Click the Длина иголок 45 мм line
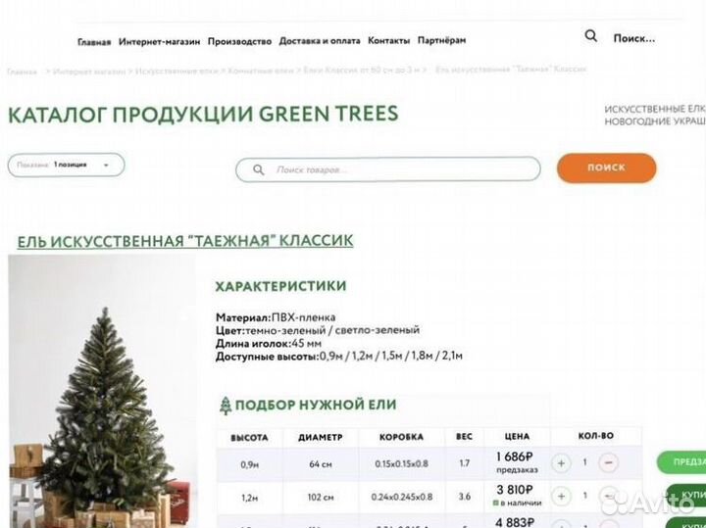Image resolution: width=706 pixels, height=528 pixels. click(x=269, y=343)
